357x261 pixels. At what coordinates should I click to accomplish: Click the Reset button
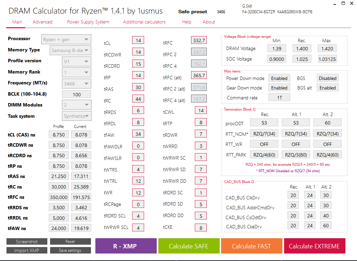coord(71,242)
